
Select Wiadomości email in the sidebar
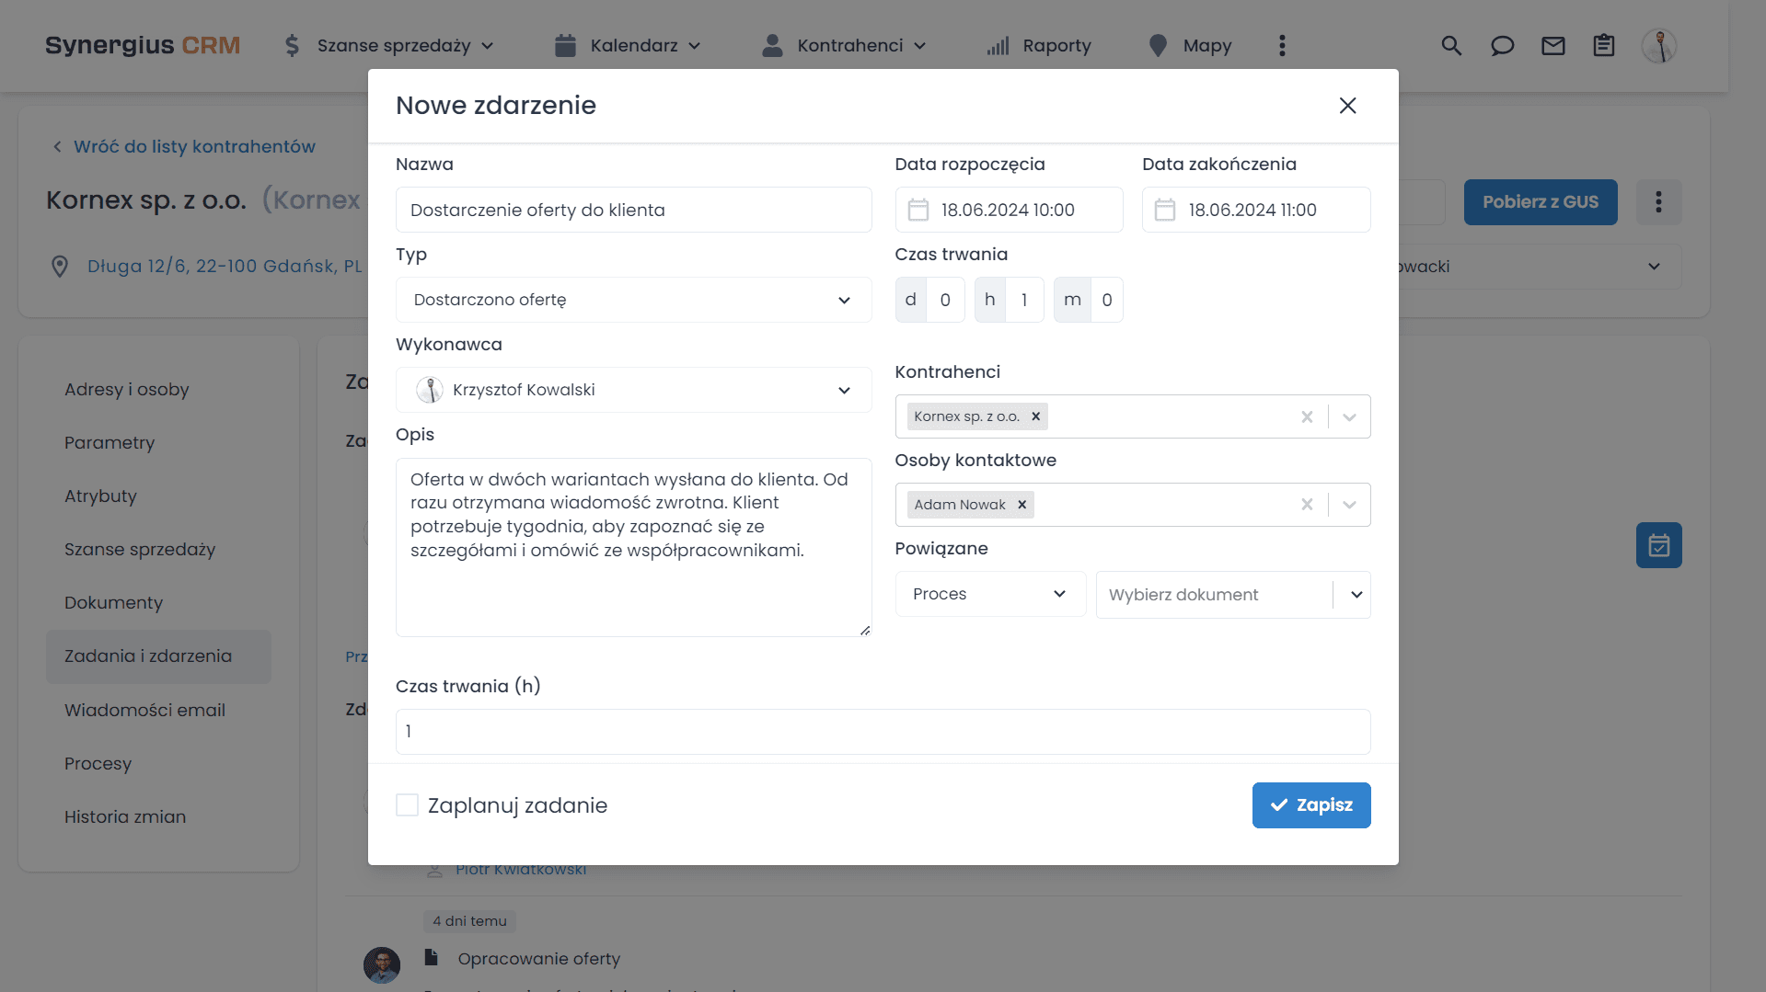(x=144, y=710)
